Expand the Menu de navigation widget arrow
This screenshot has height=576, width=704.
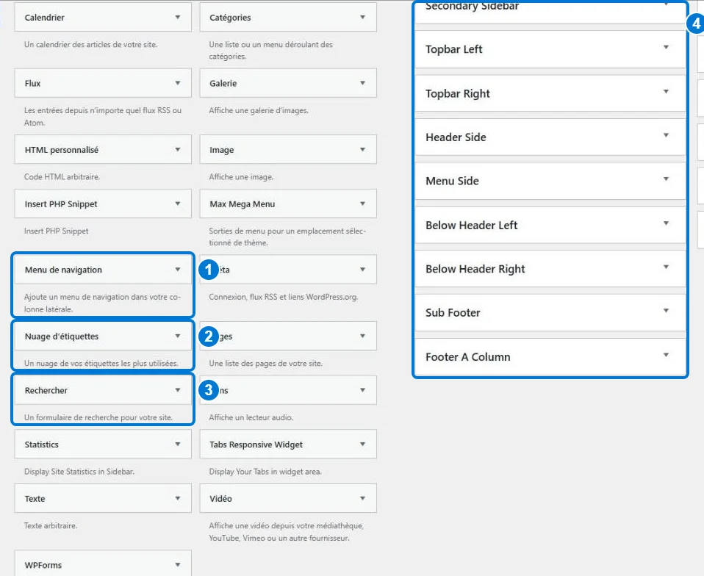[x=178, y=270]
